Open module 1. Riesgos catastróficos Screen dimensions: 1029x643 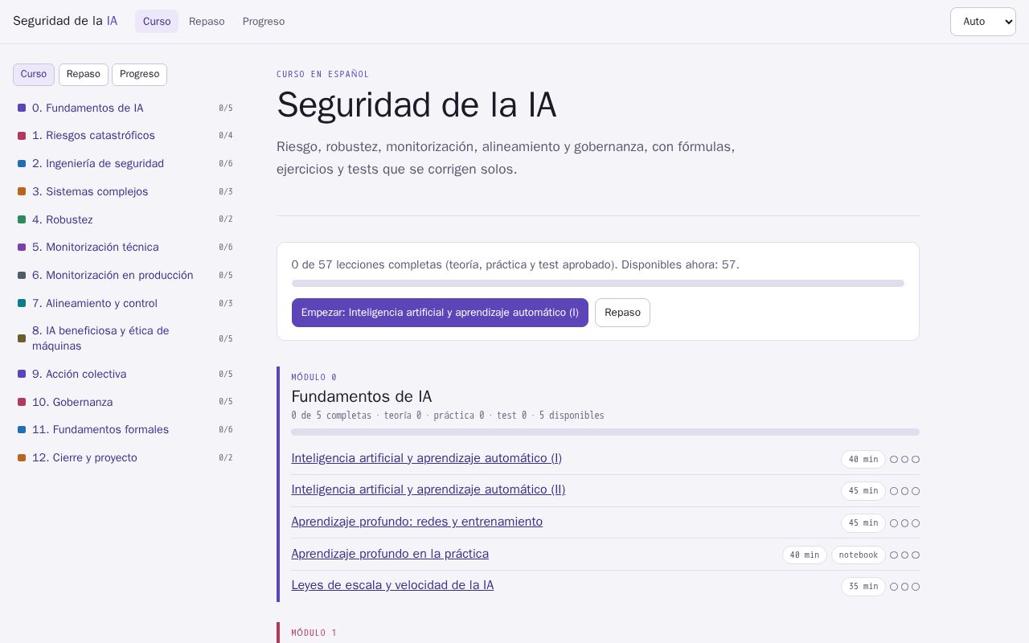tap(125, 136)
